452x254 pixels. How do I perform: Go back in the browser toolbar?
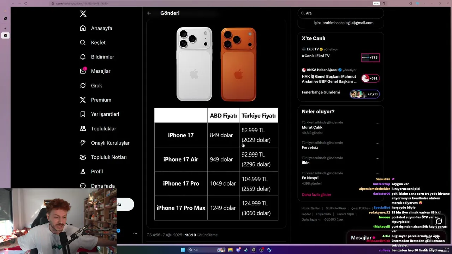click(13, 3)
